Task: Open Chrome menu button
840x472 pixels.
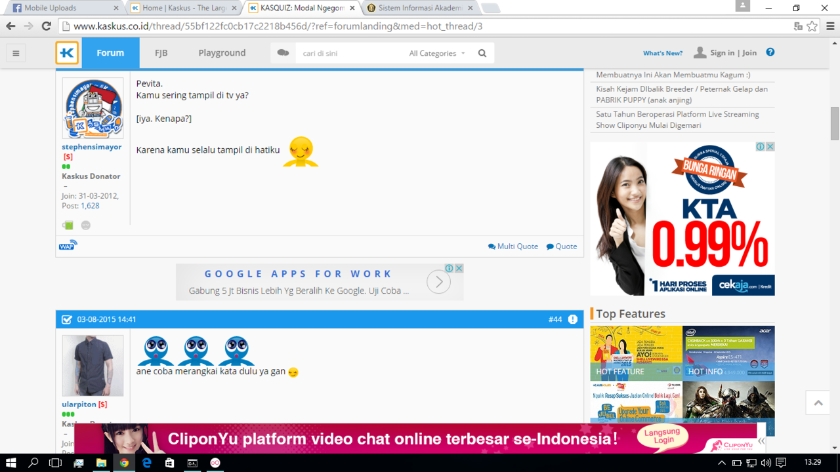Action: click(x=830, y=26)
